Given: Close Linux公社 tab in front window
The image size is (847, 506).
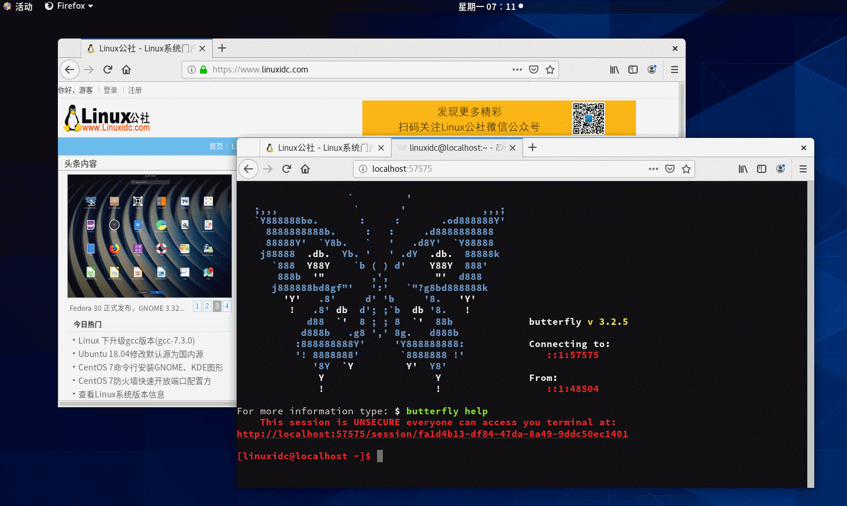Looking at the screenshot, I should pos(381,148).
